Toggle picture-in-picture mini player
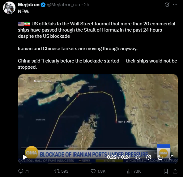This screenshot has width=183, height=177. pos(160,157)
